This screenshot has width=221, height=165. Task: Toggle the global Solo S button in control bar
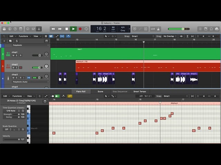coord(146,29)
